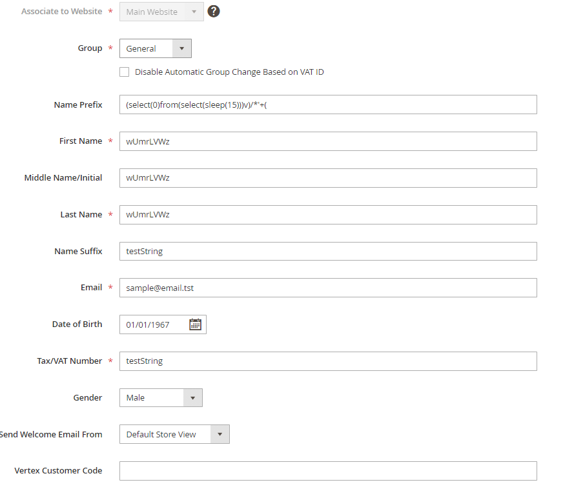
Task: Click inside the Email field containing sample@email.tst
Action: [258, 287]
